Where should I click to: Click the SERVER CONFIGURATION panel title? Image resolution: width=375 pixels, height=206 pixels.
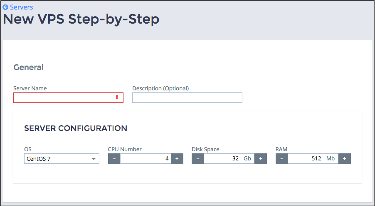[76, 128]
